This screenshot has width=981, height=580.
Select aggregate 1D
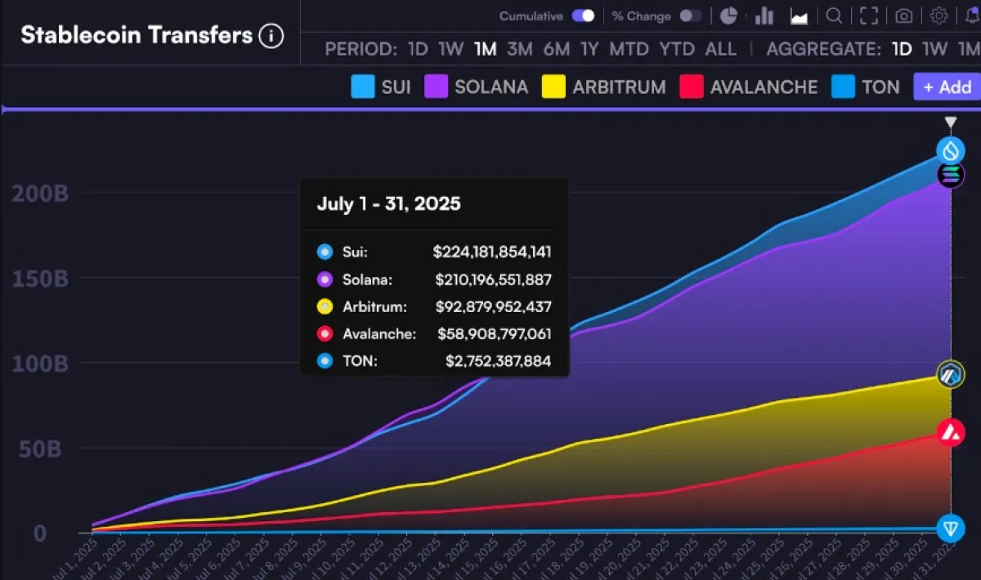coord(902,49)
